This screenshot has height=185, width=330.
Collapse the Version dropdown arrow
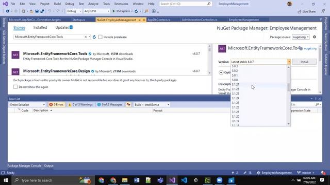coord(289,62)
